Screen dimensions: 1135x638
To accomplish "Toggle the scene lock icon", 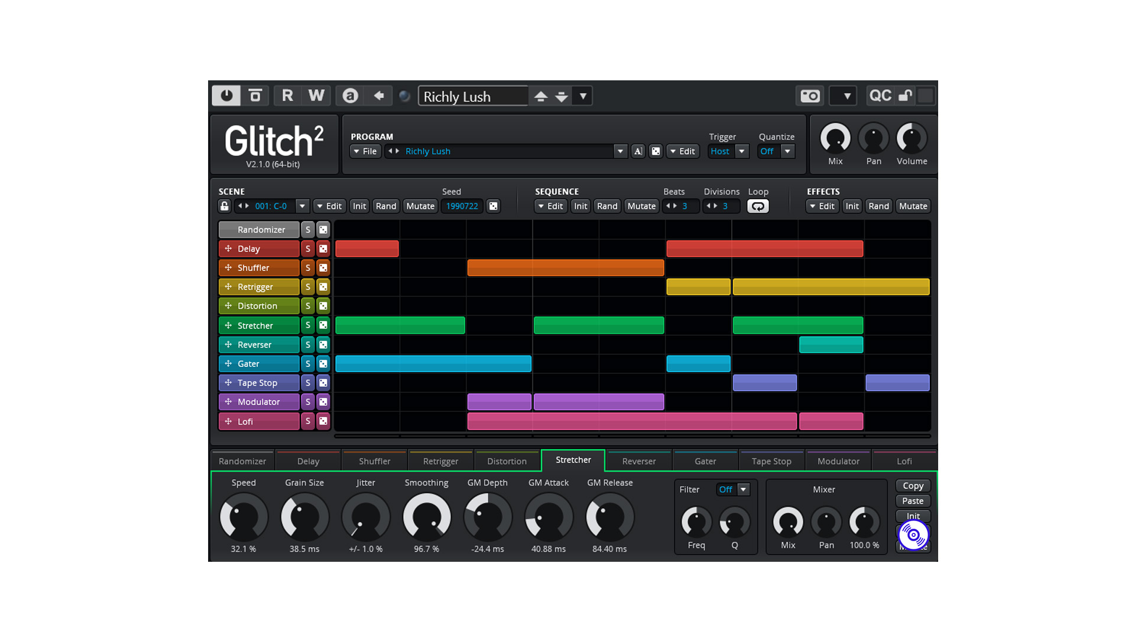I will tap(224, 206).
